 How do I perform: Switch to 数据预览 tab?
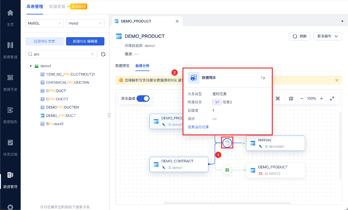tap(122, 66)
